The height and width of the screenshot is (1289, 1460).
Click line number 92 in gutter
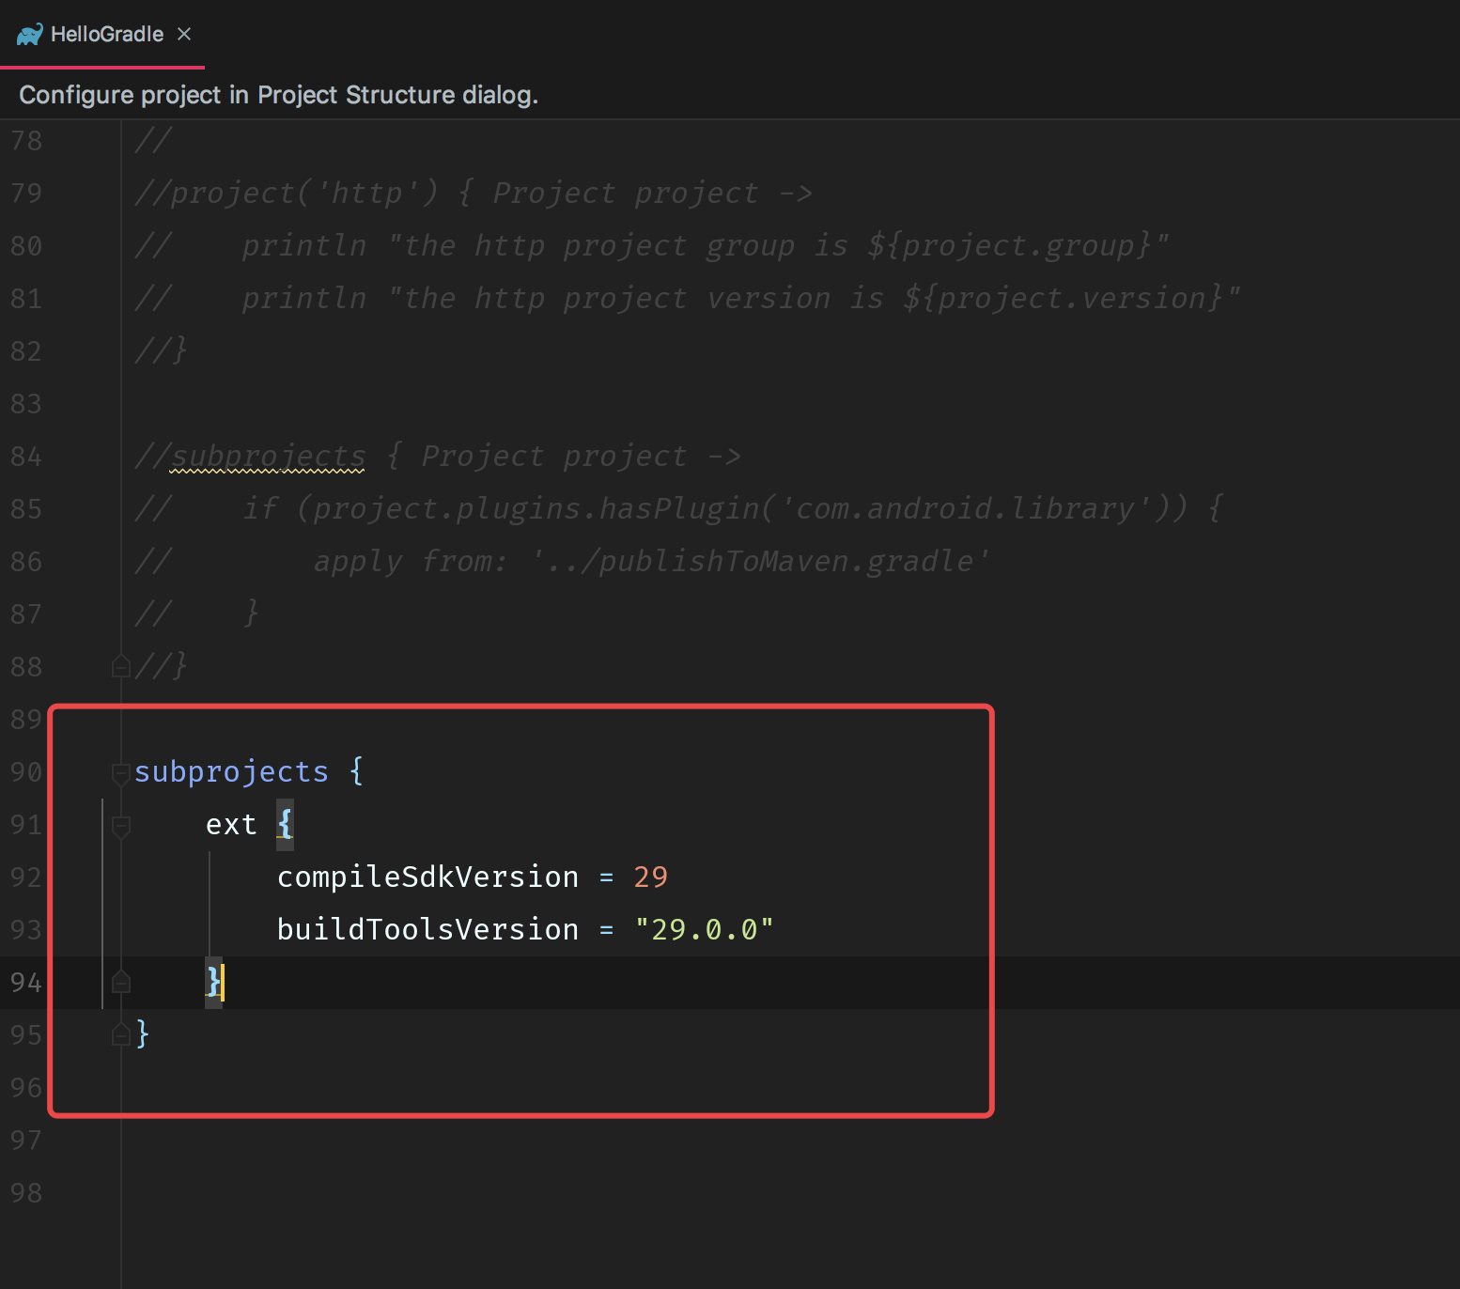(x=26, y=877)
